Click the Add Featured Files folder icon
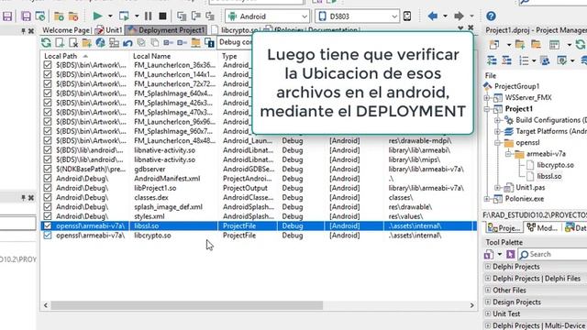The image size is (587, 330). click(87, 43)
